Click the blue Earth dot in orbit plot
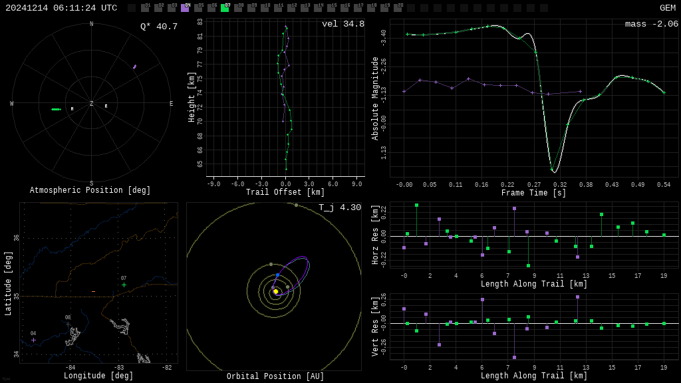Screen dimensions: 681x383 (278, 275)
